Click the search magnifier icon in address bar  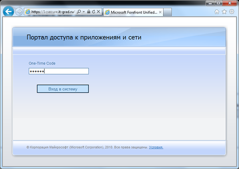tap(79, 12)
